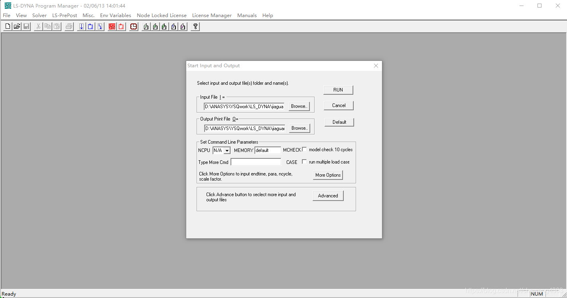567x298 pixels.
Task: Open the Solver menu
Action: coord(39,15)
